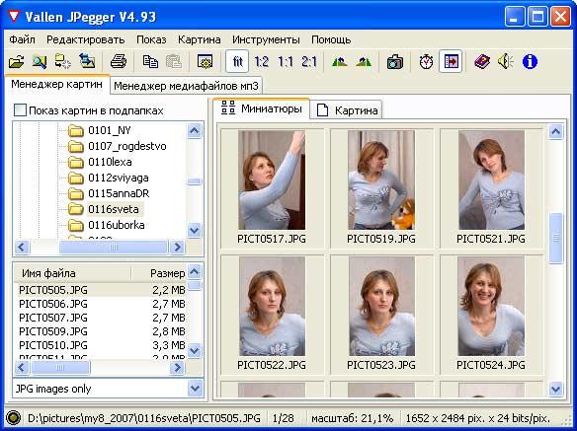The image size is (577, 431).
Task: Click file list scroll down arrow
Action: point(195,350)
